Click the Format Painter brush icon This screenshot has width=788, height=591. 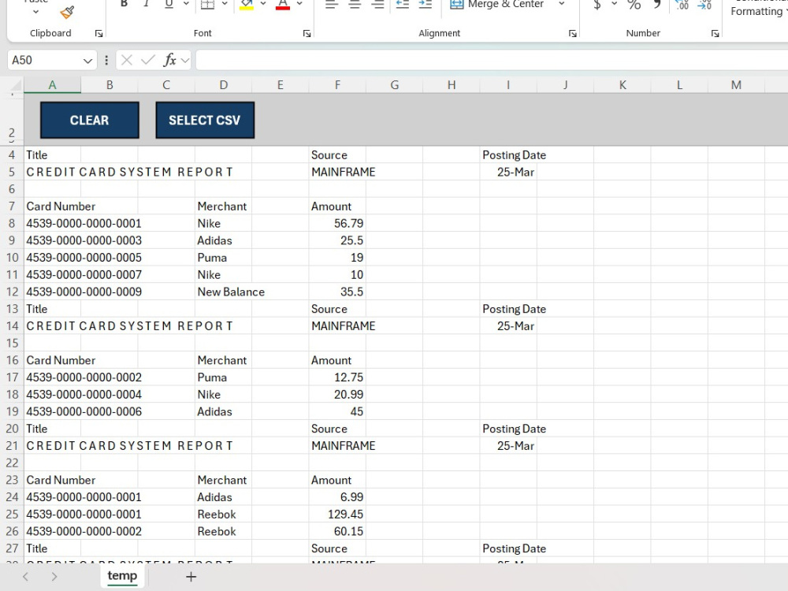point(67,12)
